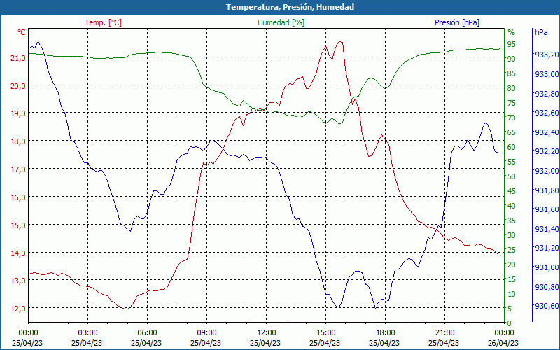Screen dimensions: 560x350
Task: Click the 21,0 temperature axis value
Action: click(18, 58)
